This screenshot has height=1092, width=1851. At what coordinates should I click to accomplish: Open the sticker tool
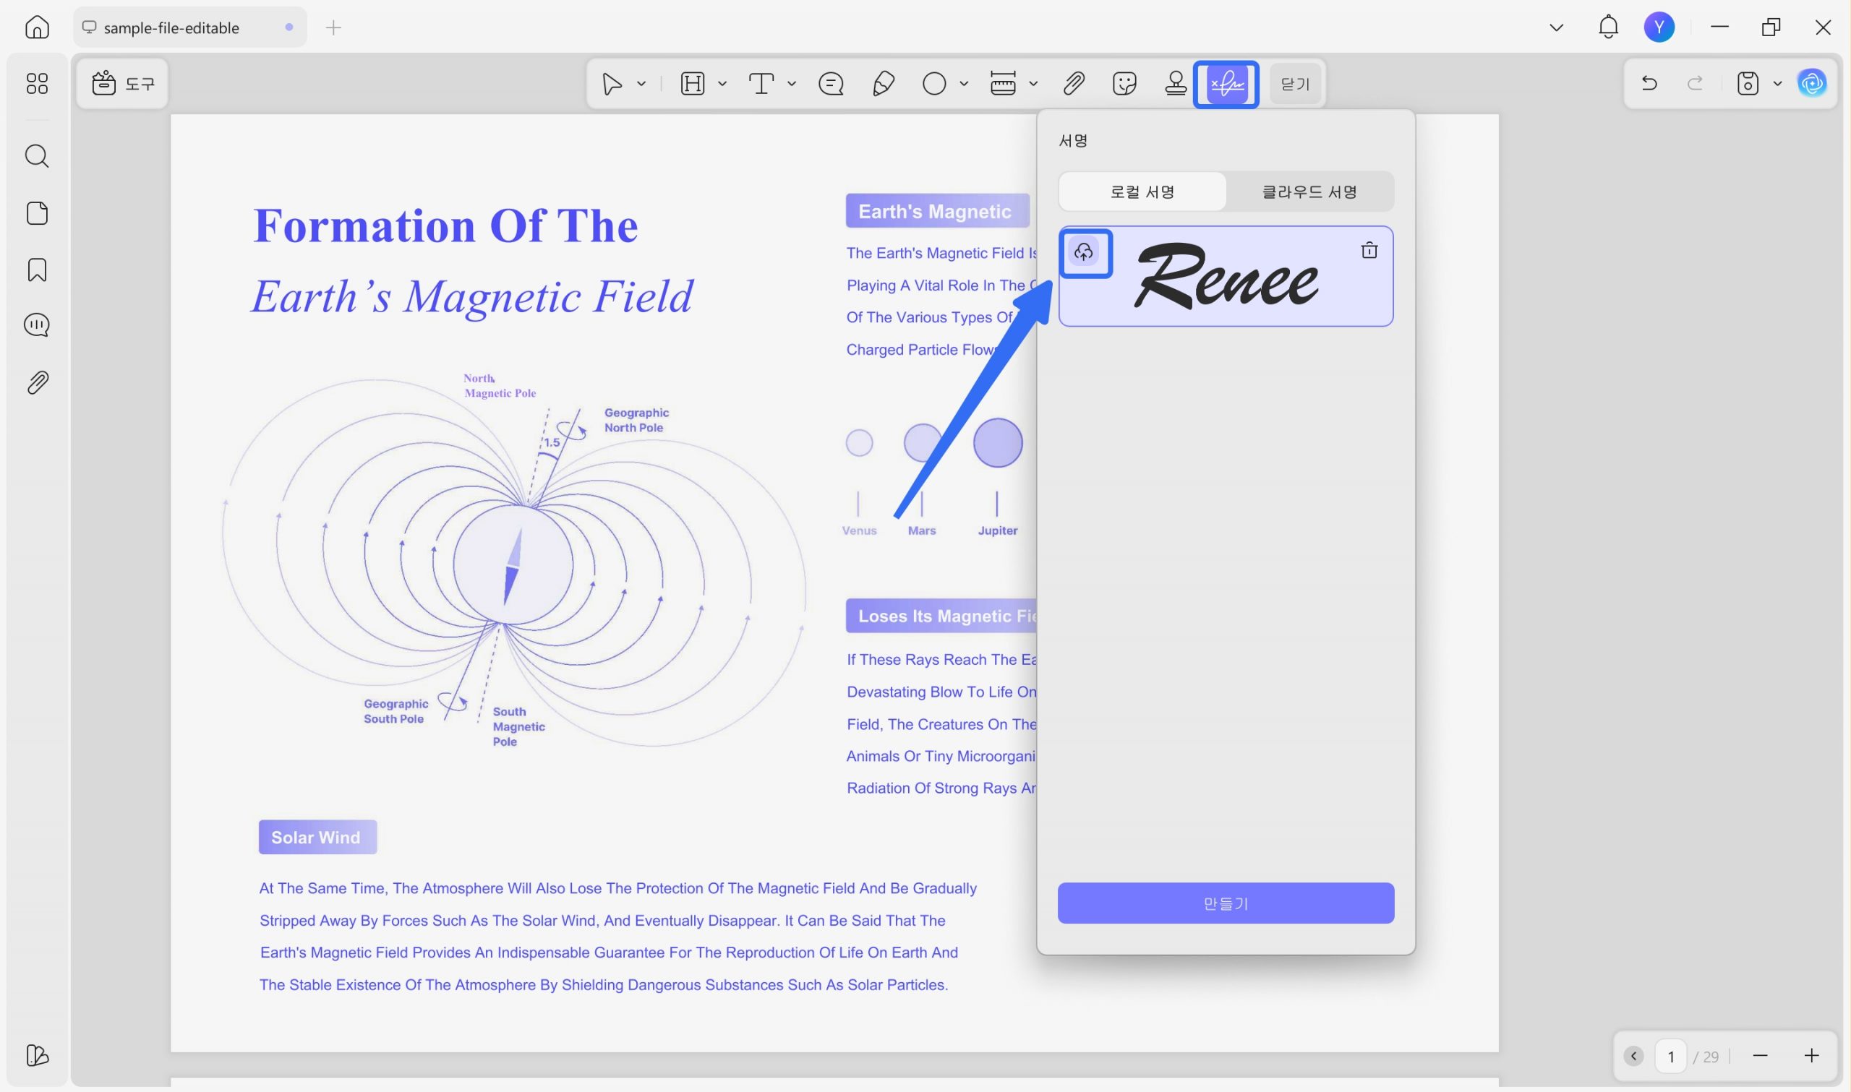[x=1124, y=84]
